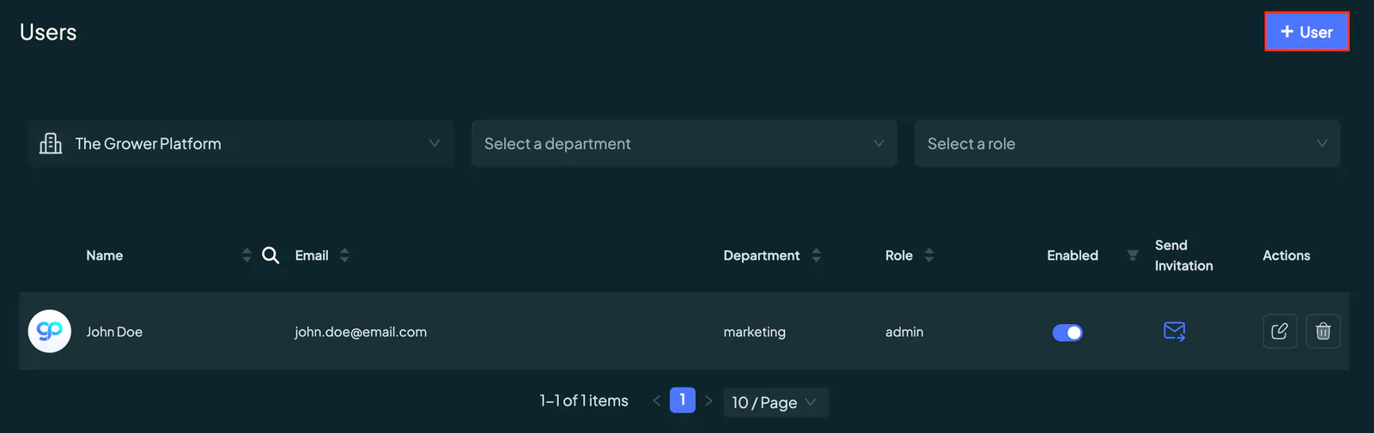Viewport: 1374px width, 433px height.
Task: Sort users by Department column
Action: (x=817, y=256)
